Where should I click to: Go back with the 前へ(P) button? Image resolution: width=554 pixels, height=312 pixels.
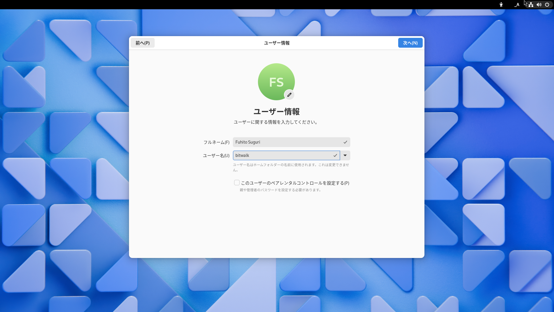[143, 43]
